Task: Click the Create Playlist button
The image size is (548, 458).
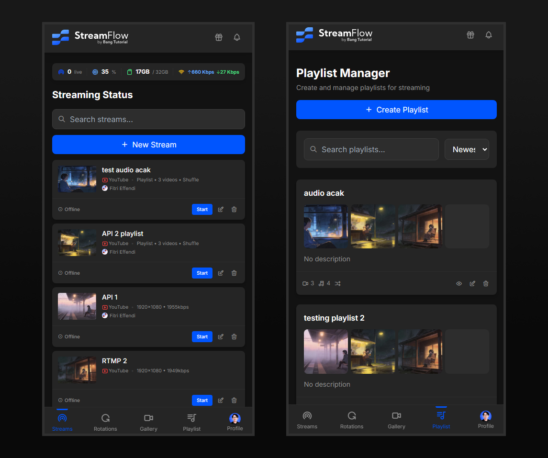Action: tap(396, 110)
